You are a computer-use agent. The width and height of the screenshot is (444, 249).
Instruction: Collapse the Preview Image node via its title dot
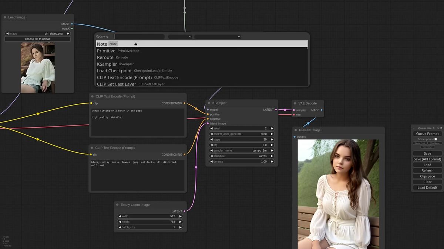[x=296, y=130]
